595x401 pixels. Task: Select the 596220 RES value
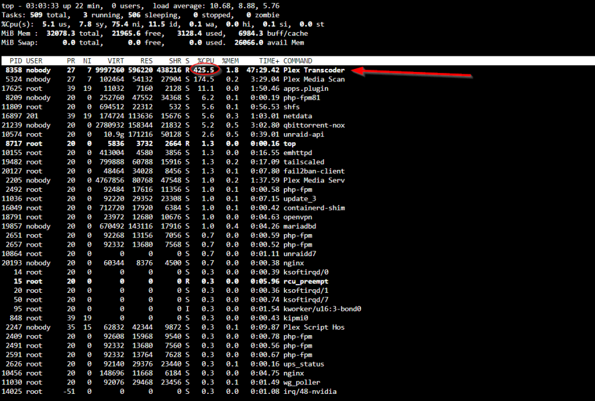pyautogui.click(x=140, y=70)
